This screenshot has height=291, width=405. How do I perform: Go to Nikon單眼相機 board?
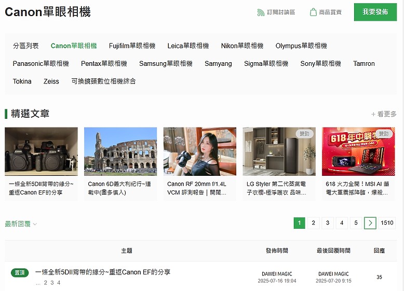[x=242, y=46]
